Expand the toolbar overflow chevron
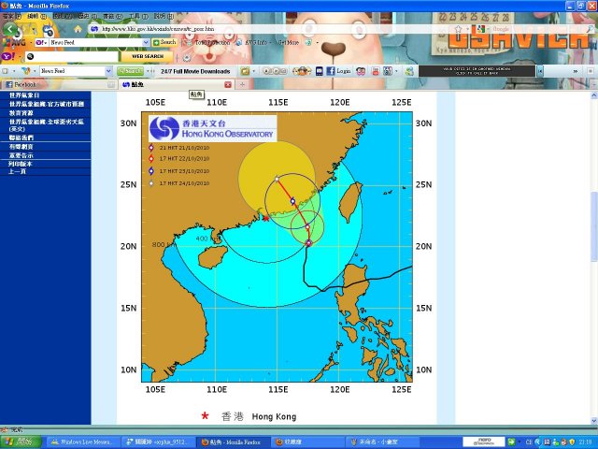The height and width of the screenshot is (449, 598). click(576, 71)
